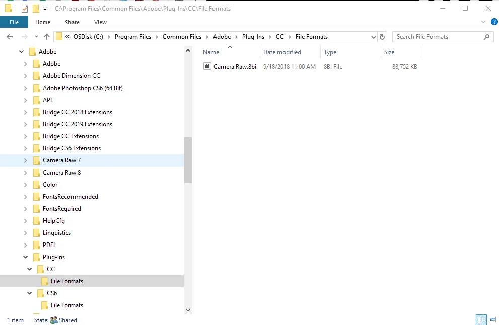This screenshot has width=499, height=325.
Task: Switch to the Share ribbon tab
Action: pyautogui.click(x=72, y=22)
